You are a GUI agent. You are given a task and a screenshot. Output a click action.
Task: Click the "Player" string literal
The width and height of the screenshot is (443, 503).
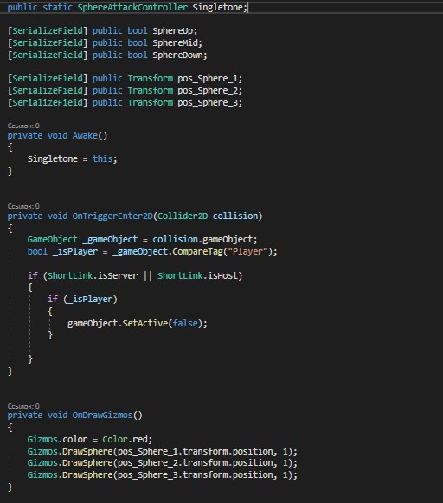coord(247,251)
